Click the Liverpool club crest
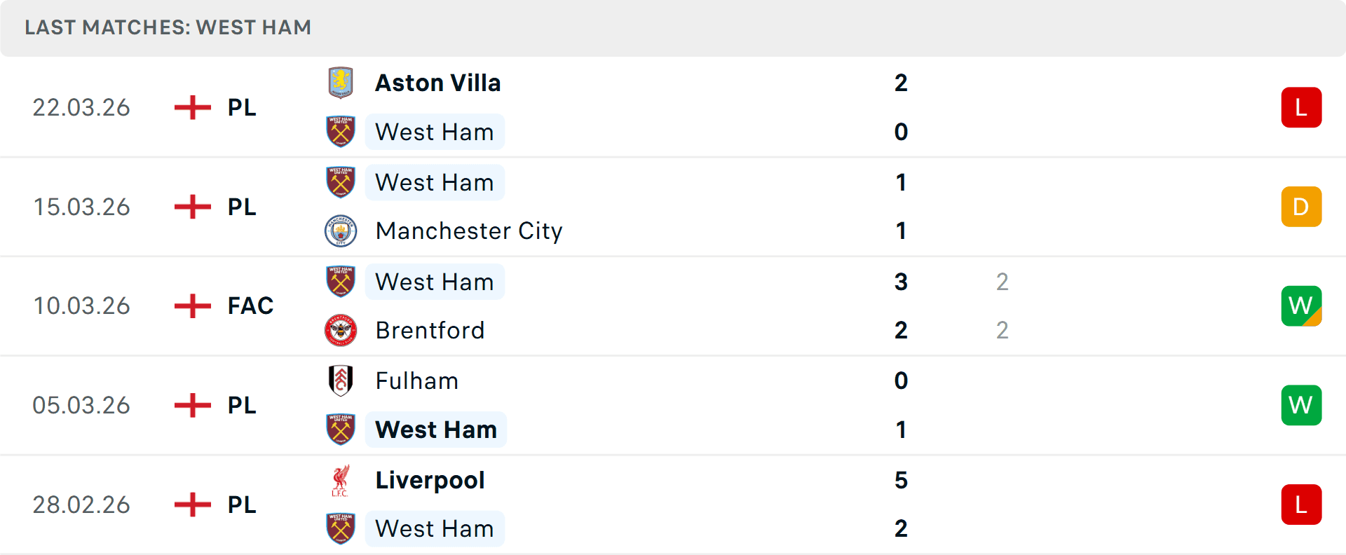This screenshot has width=1346, height=555. tap(341, 480)
